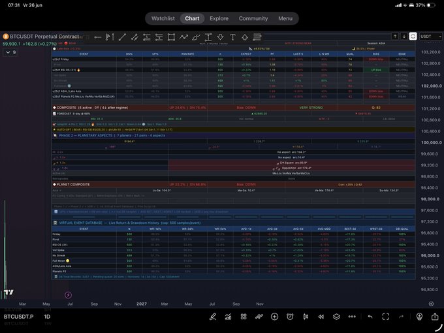Redo the last action
The width and height of the screenshot is (444, 333).
click(x=401, y=317)
